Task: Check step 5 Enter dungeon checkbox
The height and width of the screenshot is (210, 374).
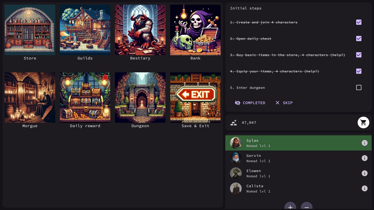Action: (x=359, y=88)
